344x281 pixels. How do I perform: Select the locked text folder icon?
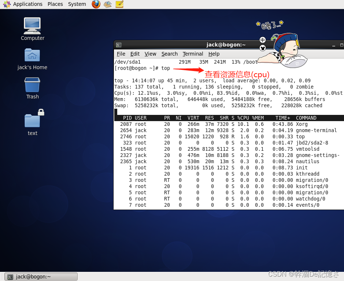[x=33, y=123]
